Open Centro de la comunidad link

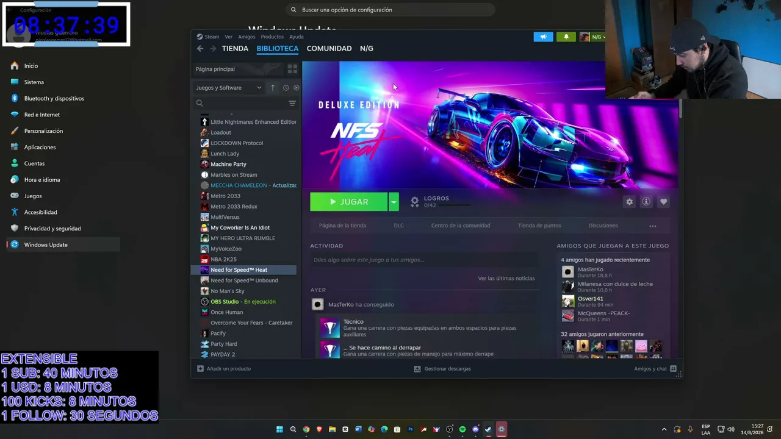[461, 226]
